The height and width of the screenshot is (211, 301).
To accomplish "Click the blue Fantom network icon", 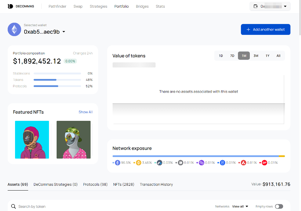I will pyautogui.click(x=223, y=163).
